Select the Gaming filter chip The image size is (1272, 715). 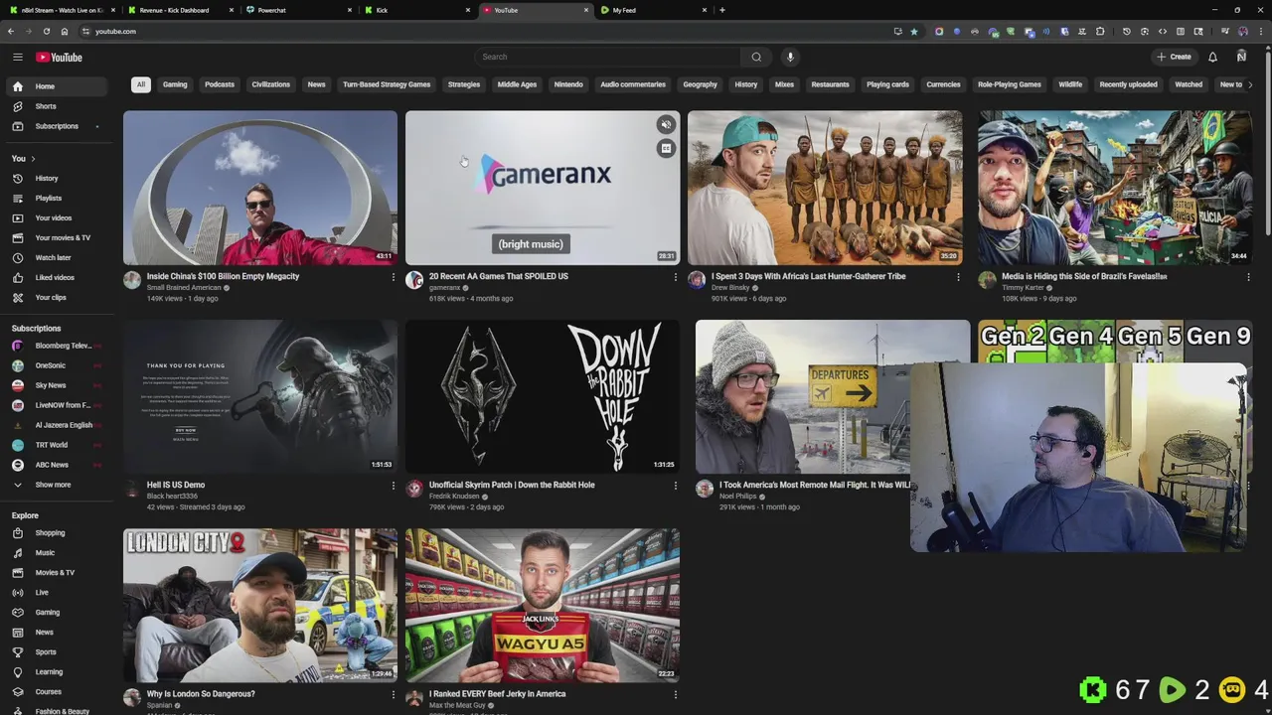pos(175,84)
